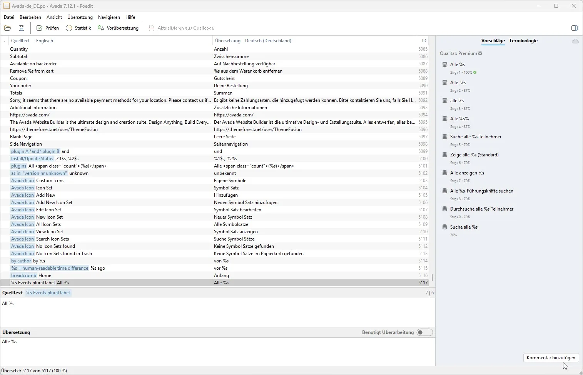Pick icon for 'Suche alle %s' 70% suggestion
583x375 pixels.
444,227
